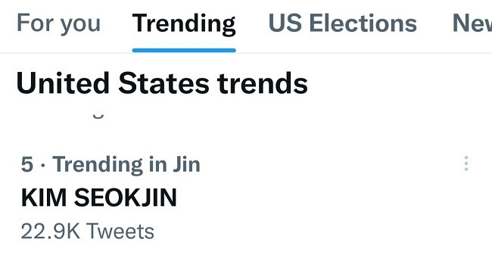Switch to the For you tab

coord(59,23)
